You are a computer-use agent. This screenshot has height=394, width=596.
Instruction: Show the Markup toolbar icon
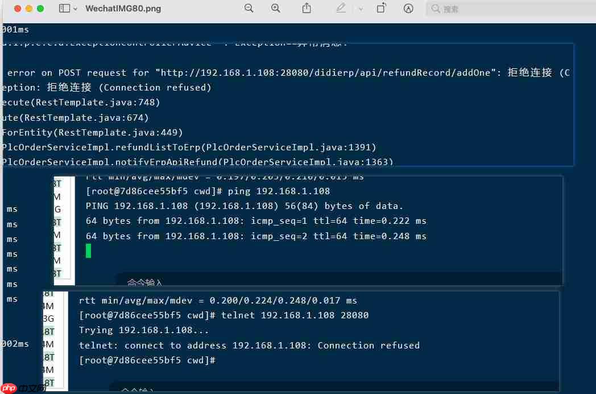pos(408,9)
